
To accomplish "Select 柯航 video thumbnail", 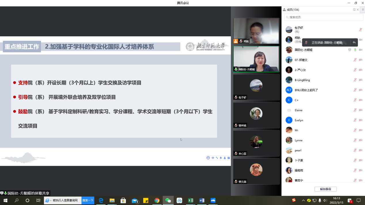I will tap(256, 31).
